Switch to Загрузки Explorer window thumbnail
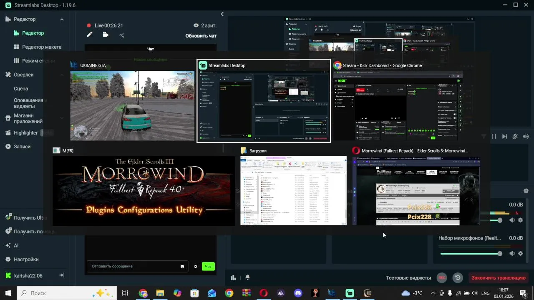 point(294,191)
